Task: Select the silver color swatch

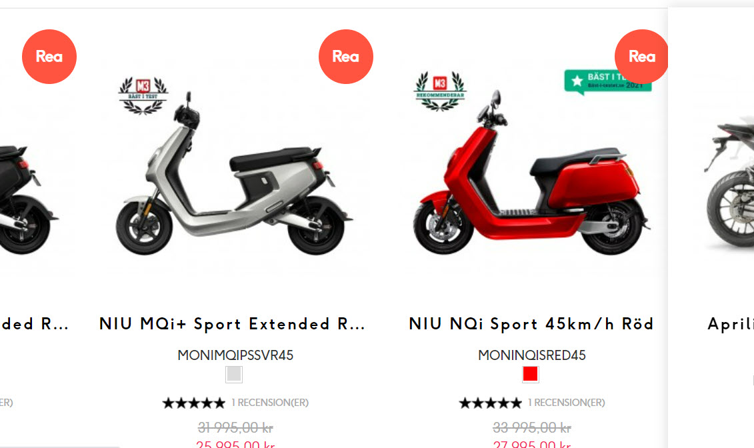Action: pyautogui.click(x=234, y=374)
